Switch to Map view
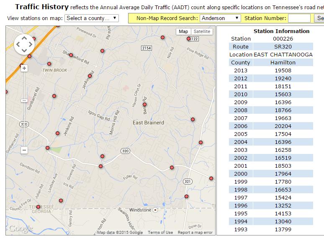324x238 pixels. [x=183, y=31]
